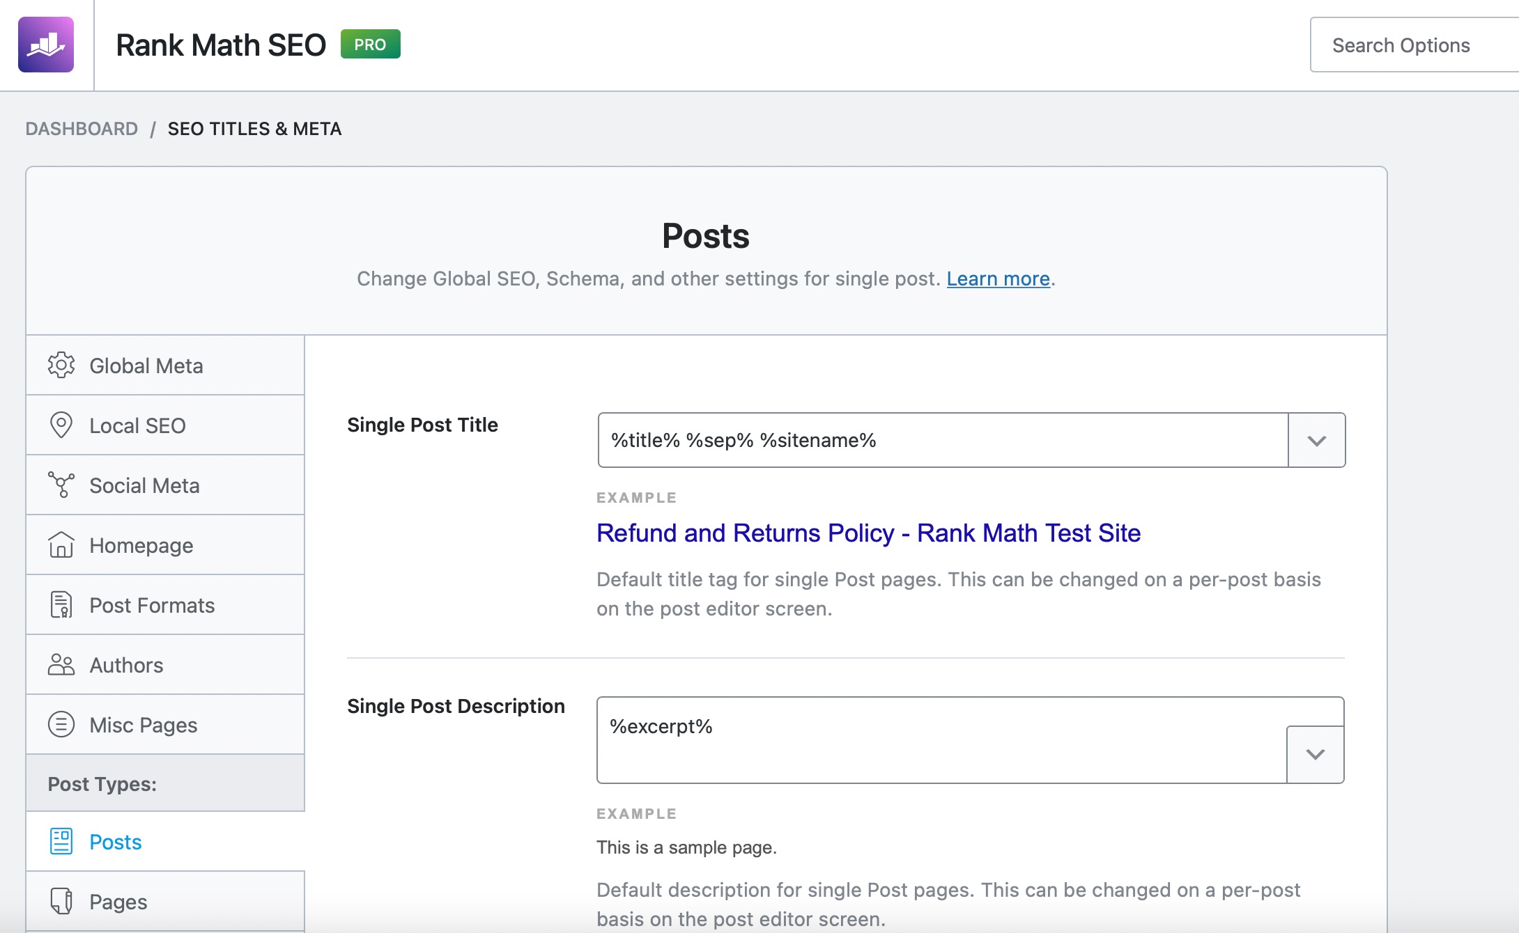Click the Pages sheet icon
This screenshot has width=1519, height=933.
tap(61, 901)
